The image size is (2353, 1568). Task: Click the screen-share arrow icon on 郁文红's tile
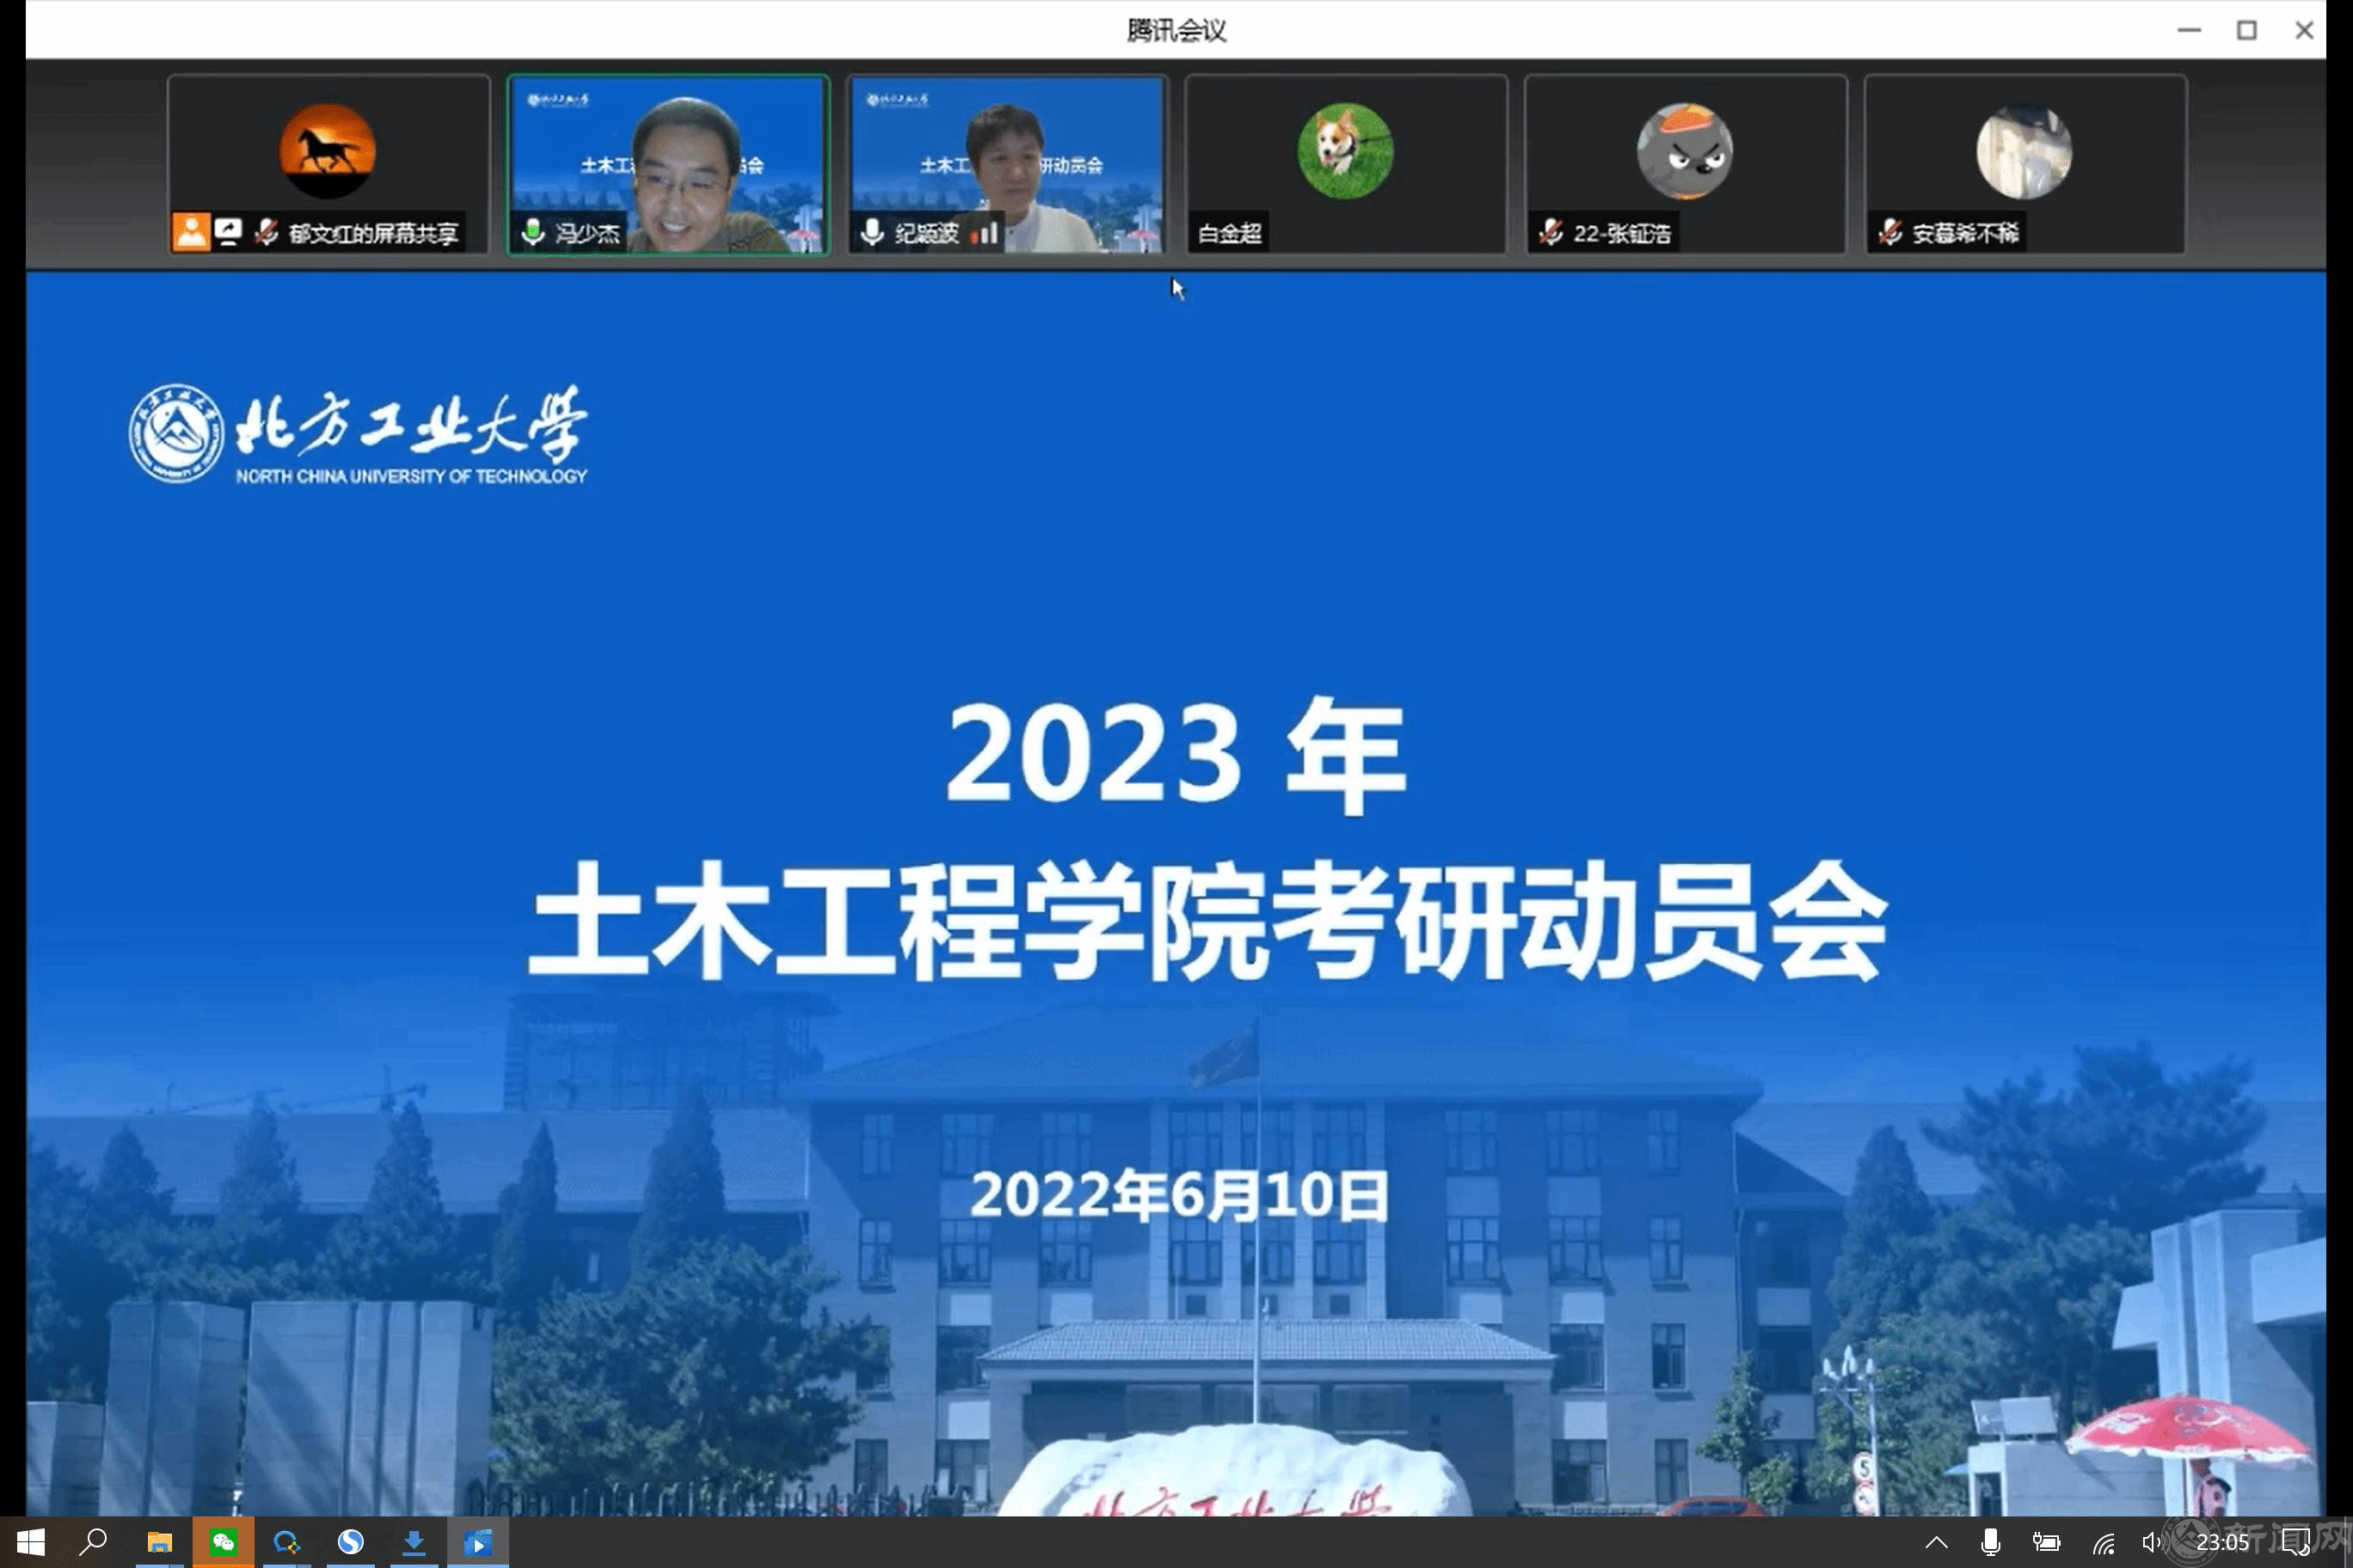(228, 231)
